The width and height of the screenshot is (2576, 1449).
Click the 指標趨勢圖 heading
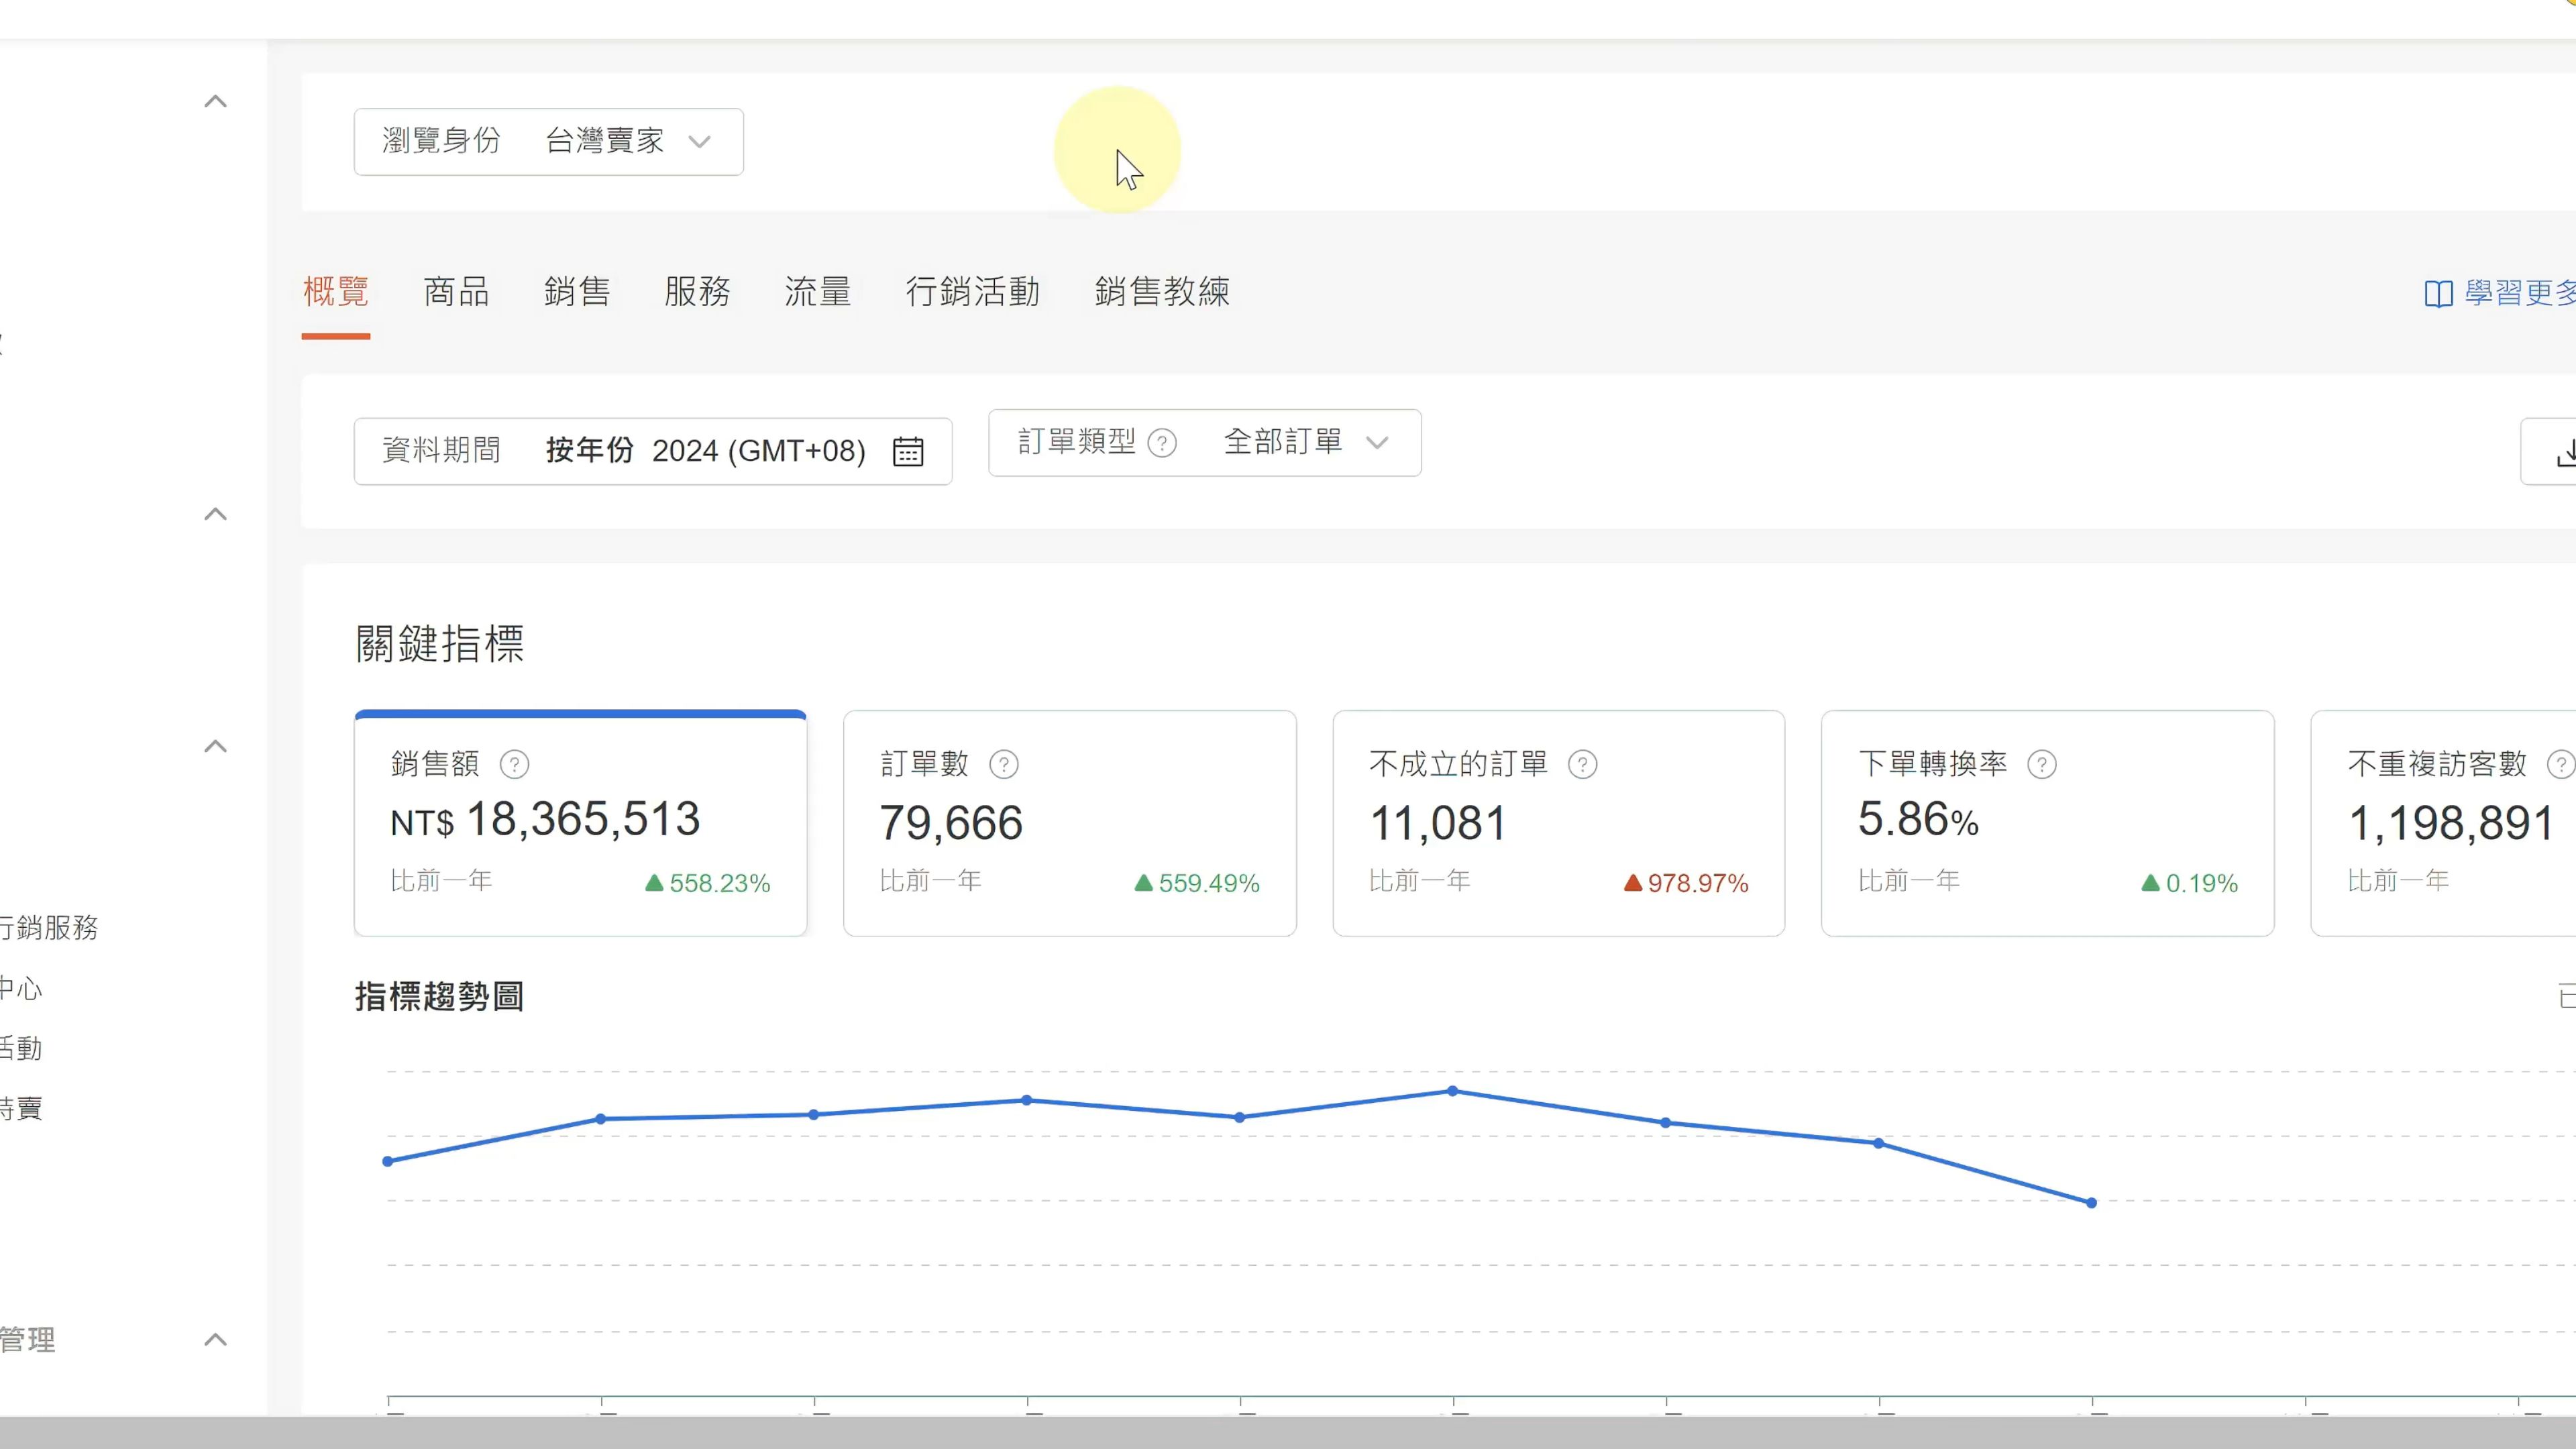pos(439,996)
